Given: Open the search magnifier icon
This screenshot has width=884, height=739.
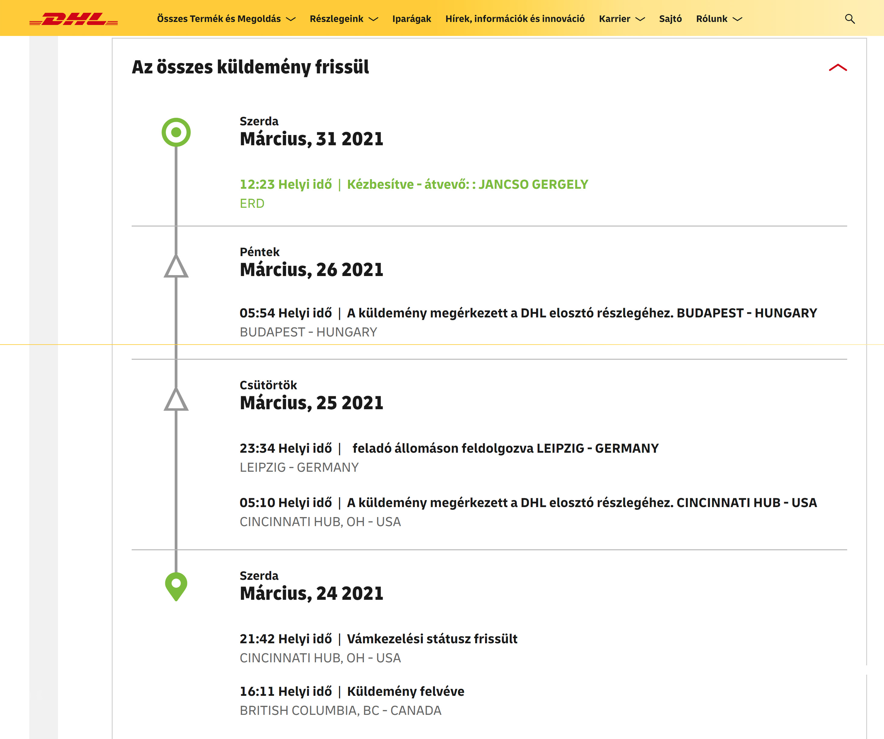Looking at the screenshot, I should tap(850, 19).
